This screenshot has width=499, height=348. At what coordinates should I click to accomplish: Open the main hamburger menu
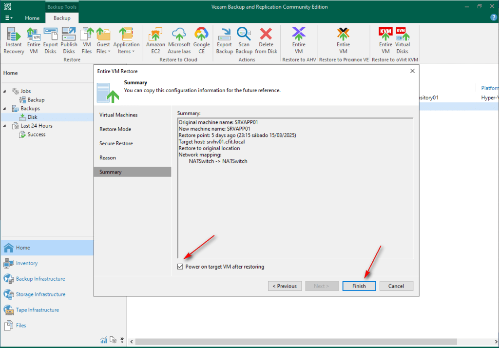pos(9,18)
